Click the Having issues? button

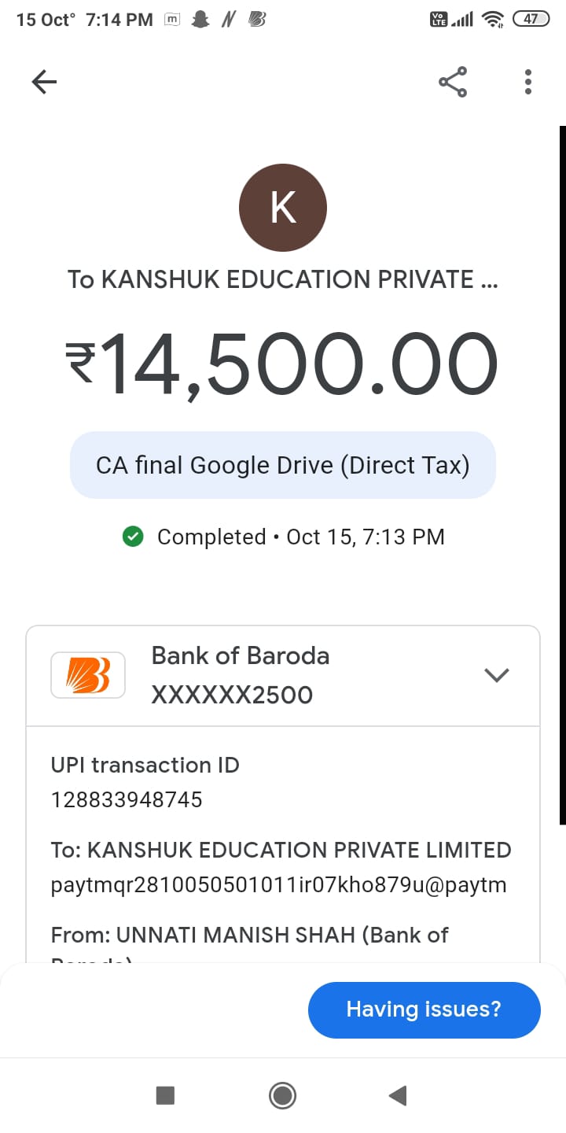[x=424, y=1009]
